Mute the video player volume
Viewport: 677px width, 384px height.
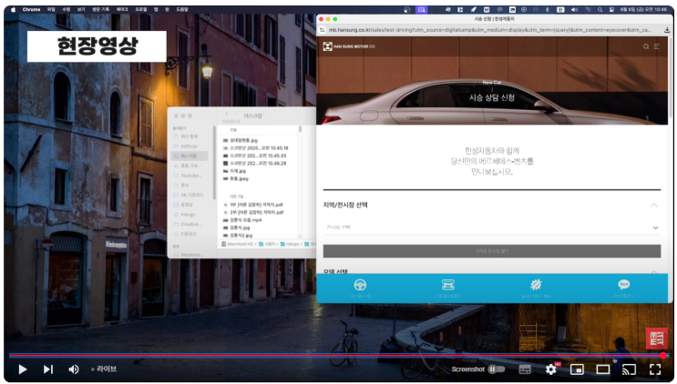tap(74, 369)
